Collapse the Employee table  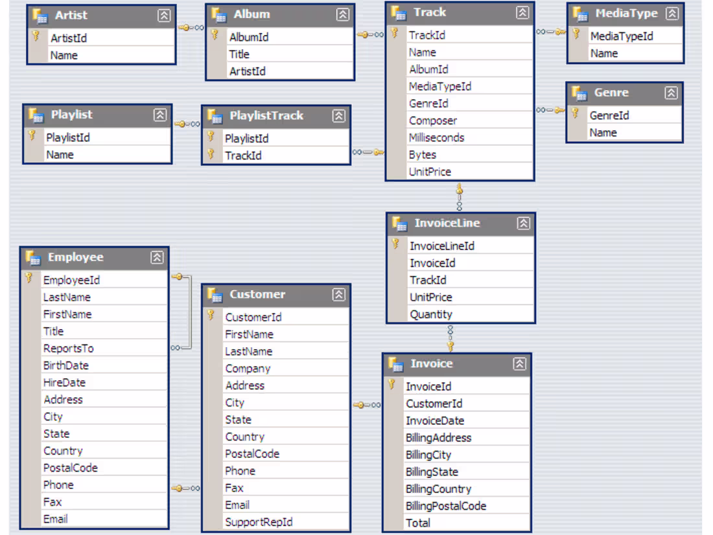pyautogui.click(x=157, y=257)
